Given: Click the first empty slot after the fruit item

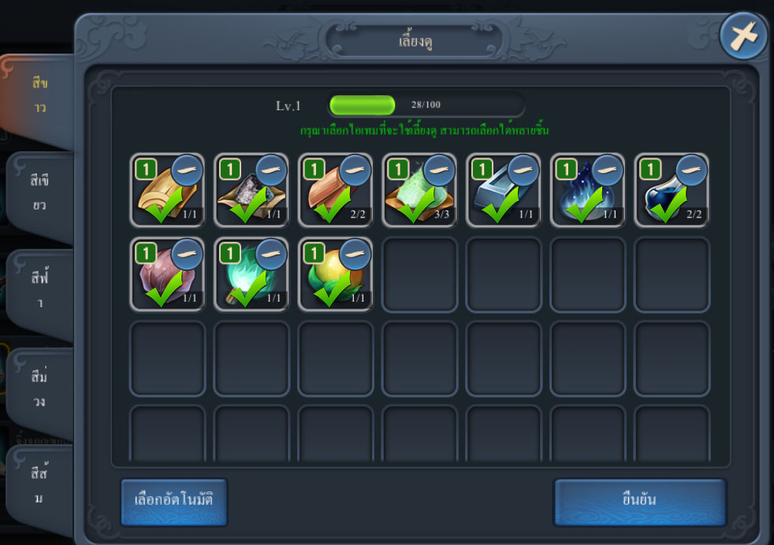Looking at the screenshot, I should [x=419, y=275].
